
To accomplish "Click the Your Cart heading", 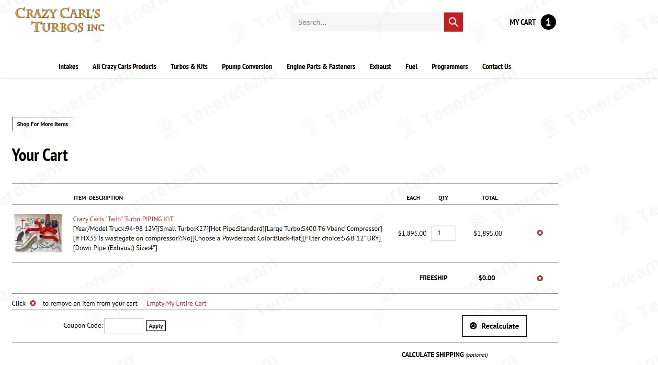I will [x=40, y=155].
